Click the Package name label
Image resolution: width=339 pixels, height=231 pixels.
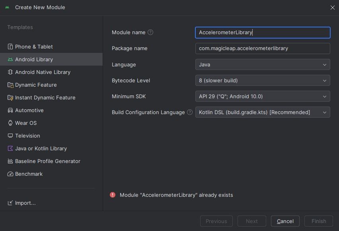[x=129, y=49]
